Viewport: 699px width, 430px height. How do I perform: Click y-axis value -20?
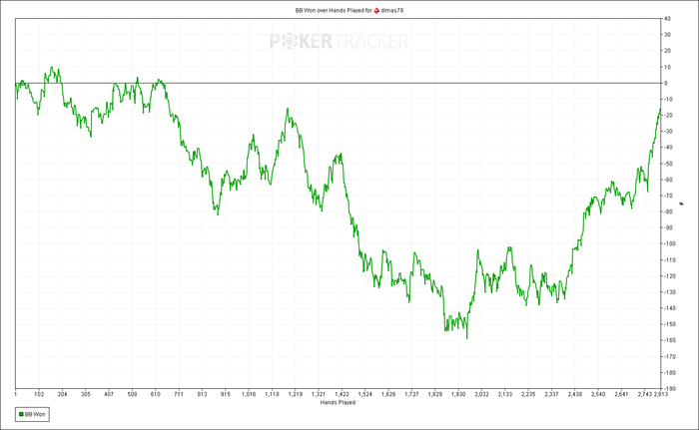click(668, 115)
